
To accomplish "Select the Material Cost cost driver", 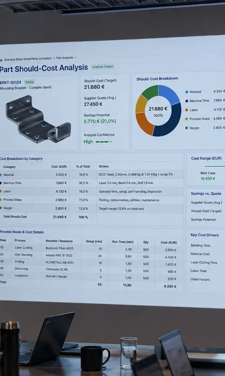I will [200, 254].
